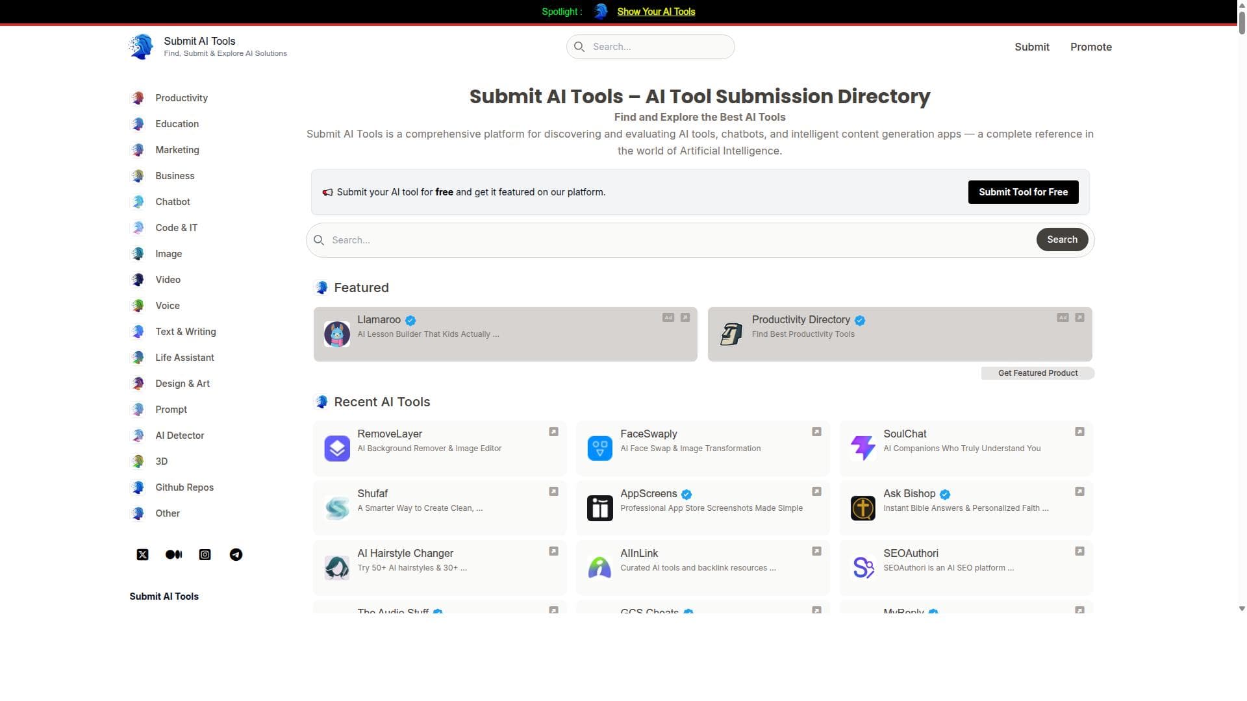1247x701 pixels.
Task: Go to the Image category
Action: click(x=168, y=254)
